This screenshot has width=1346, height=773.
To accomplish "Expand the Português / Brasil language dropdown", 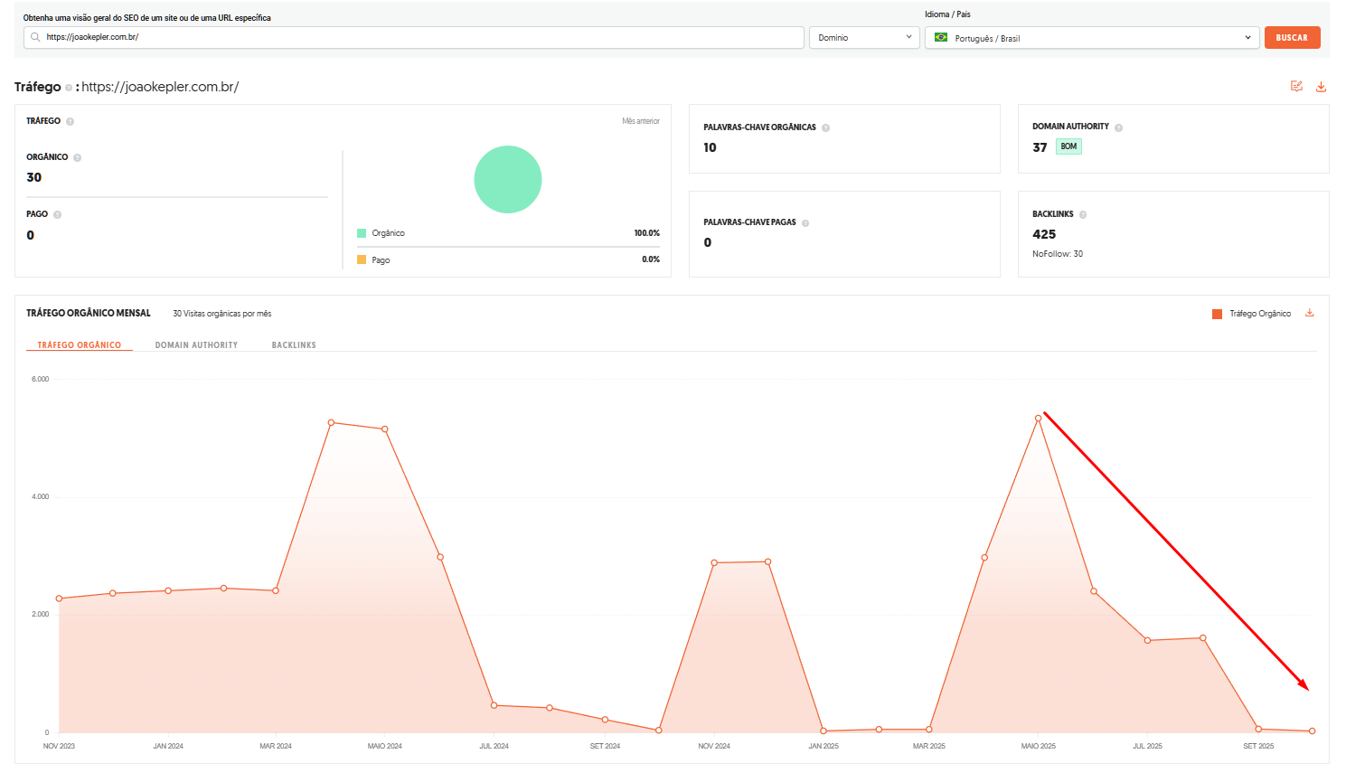I will coord(1091,38).
